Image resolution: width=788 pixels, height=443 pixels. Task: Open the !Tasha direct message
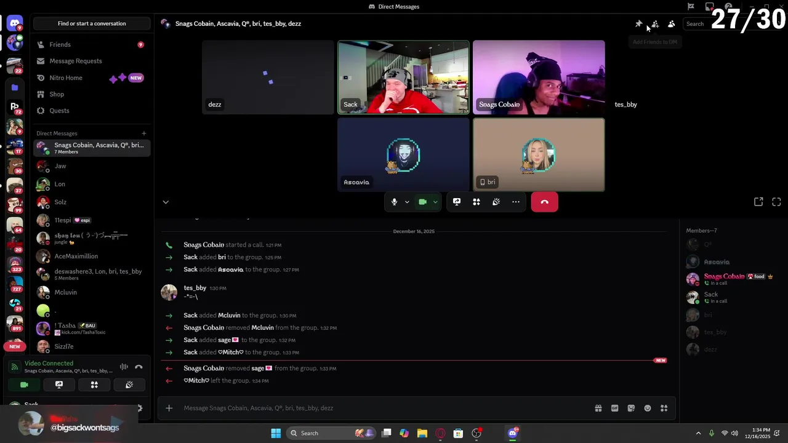(92, 329)
